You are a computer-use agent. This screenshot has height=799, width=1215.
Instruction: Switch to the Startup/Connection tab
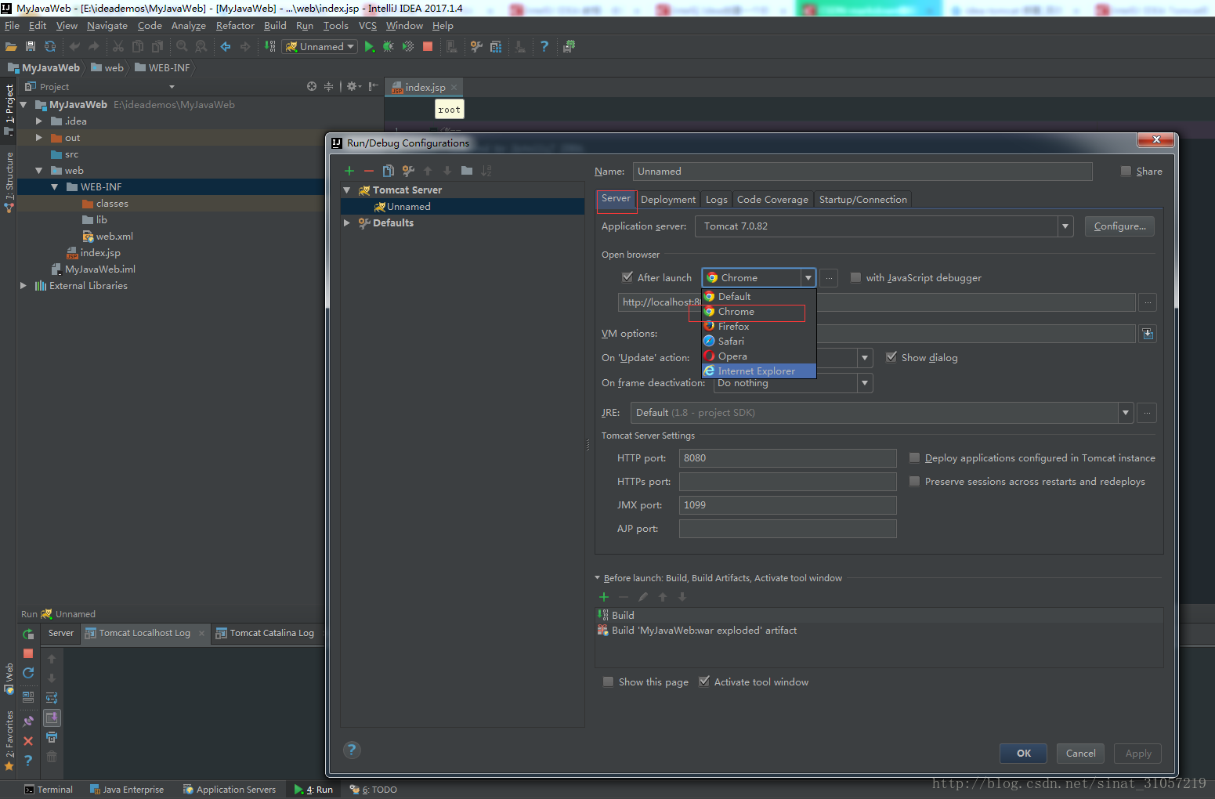(x=862, y=200)
